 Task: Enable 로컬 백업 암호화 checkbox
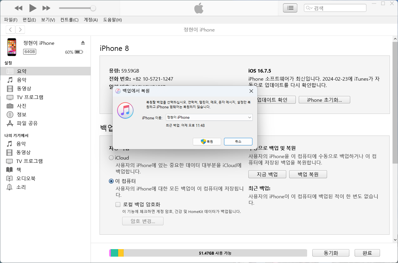[x=118, y=205]
